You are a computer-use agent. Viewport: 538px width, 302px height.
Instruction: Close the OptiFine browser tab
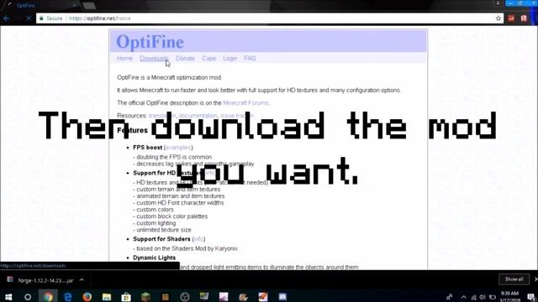pyautogui.click(x=75, y=6)
